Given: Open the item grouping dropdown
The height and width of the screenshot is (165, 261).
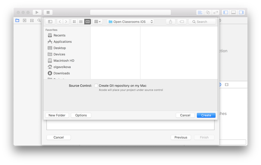Looking at the screenshot, I should (x=98, y=21).
